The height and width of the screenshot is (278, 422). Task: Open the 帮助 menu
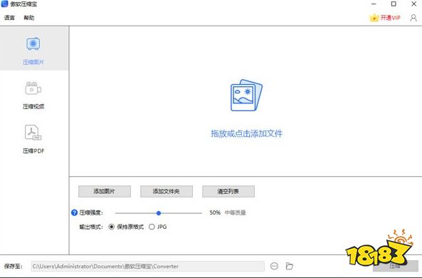(28, 18)
